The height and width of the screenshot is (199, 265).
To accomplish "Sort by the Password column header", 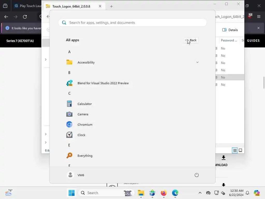I will (229, 40).
